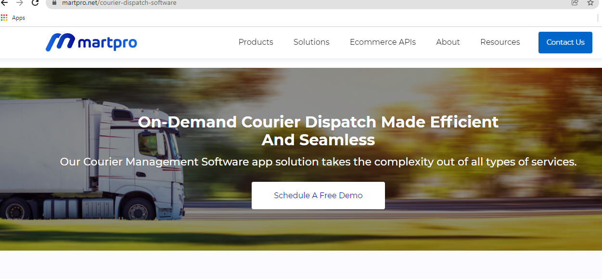Navigate forward in the browser
This screenshot has width=602, height=279.
coord(19,3)
